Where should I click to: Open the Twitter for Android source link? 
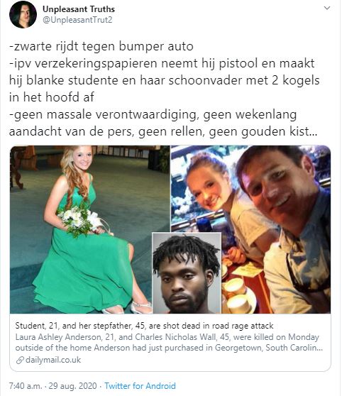140,385
